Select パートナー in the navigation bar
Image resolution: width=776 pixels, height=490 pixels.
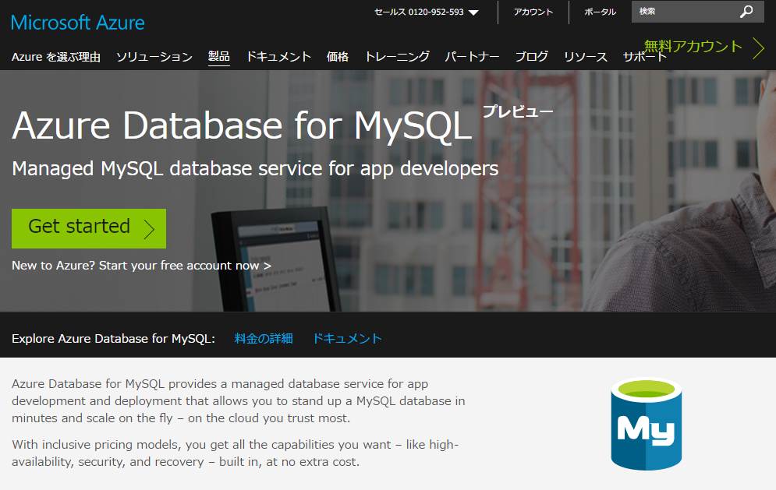tap(472, 57)
